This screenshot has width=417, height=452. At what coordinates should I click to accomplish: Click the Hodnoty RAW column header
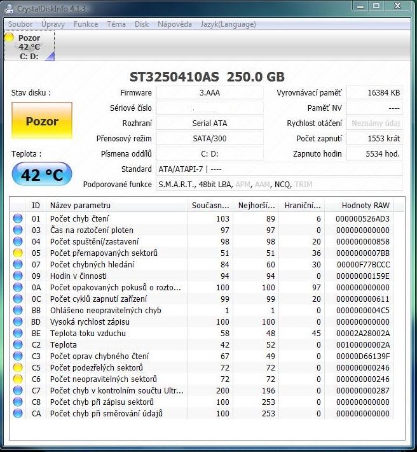click(x=359, y=206)
